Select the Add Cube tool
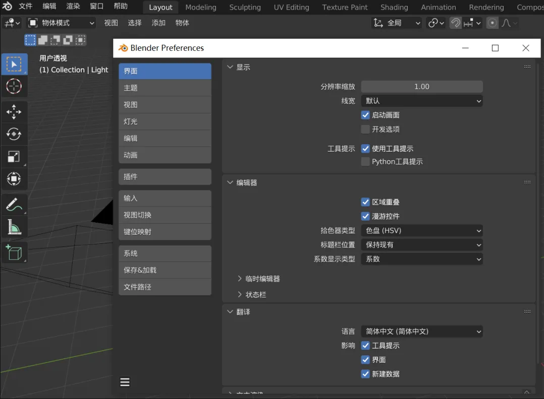 coord(14,252)
